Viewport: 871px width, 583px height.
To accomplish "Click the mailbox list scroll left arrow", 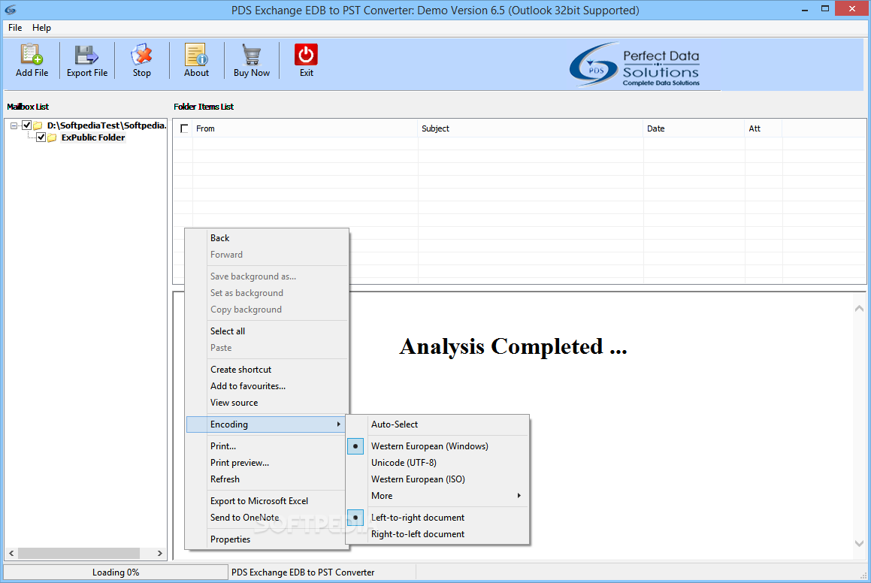I will point(11,554).
